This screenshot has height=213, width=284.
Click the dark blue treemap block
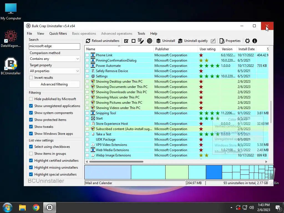click(214, 172)
